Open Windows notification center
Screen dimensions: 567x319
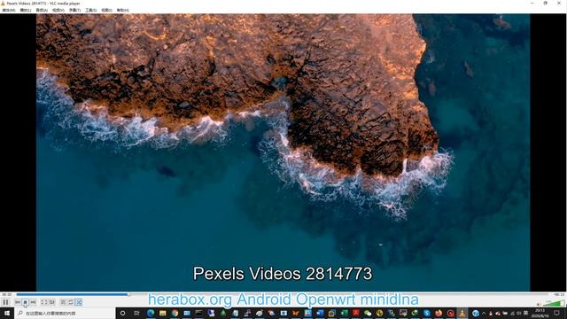(x=556, y=313)
